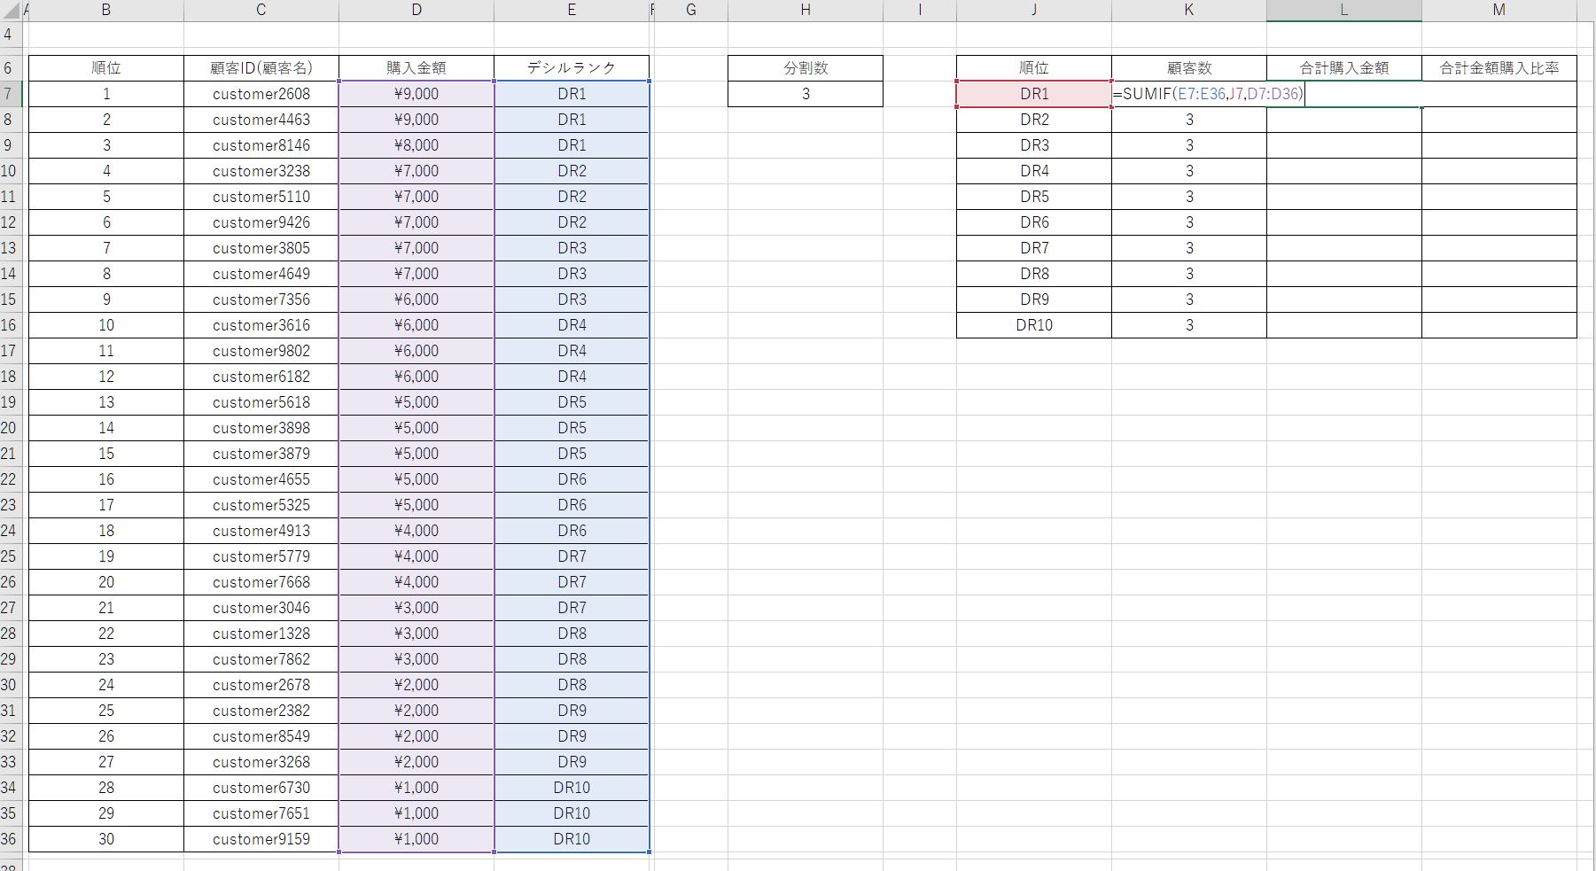The width and height of the screenshot is (1596, 871).
Task: Select column D header
Action: (x=417, y=11)
